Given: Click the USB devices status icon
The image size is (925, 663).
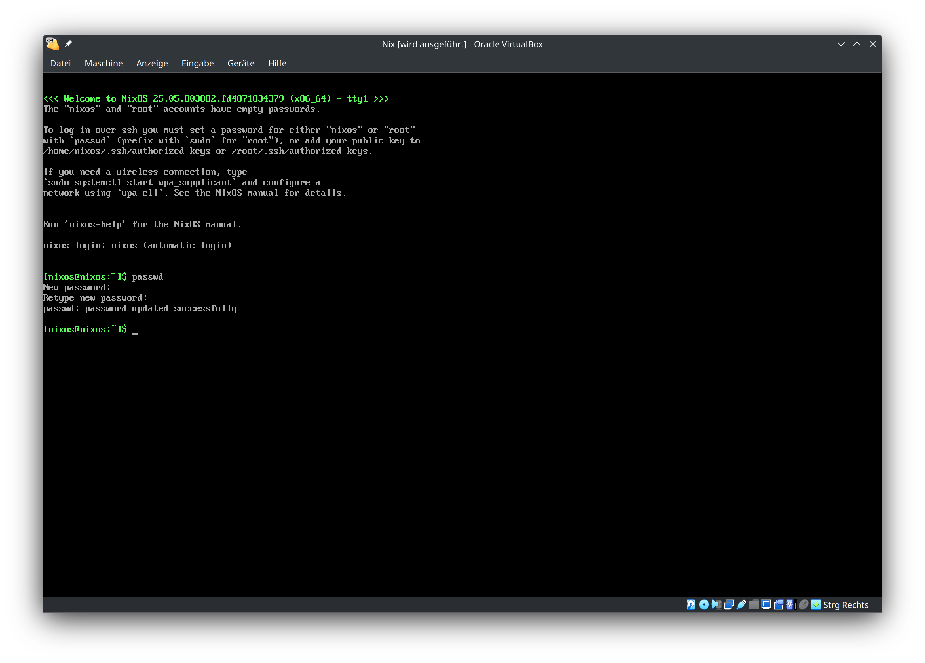Looking at the screenshot, I should (x=742, y=605).
